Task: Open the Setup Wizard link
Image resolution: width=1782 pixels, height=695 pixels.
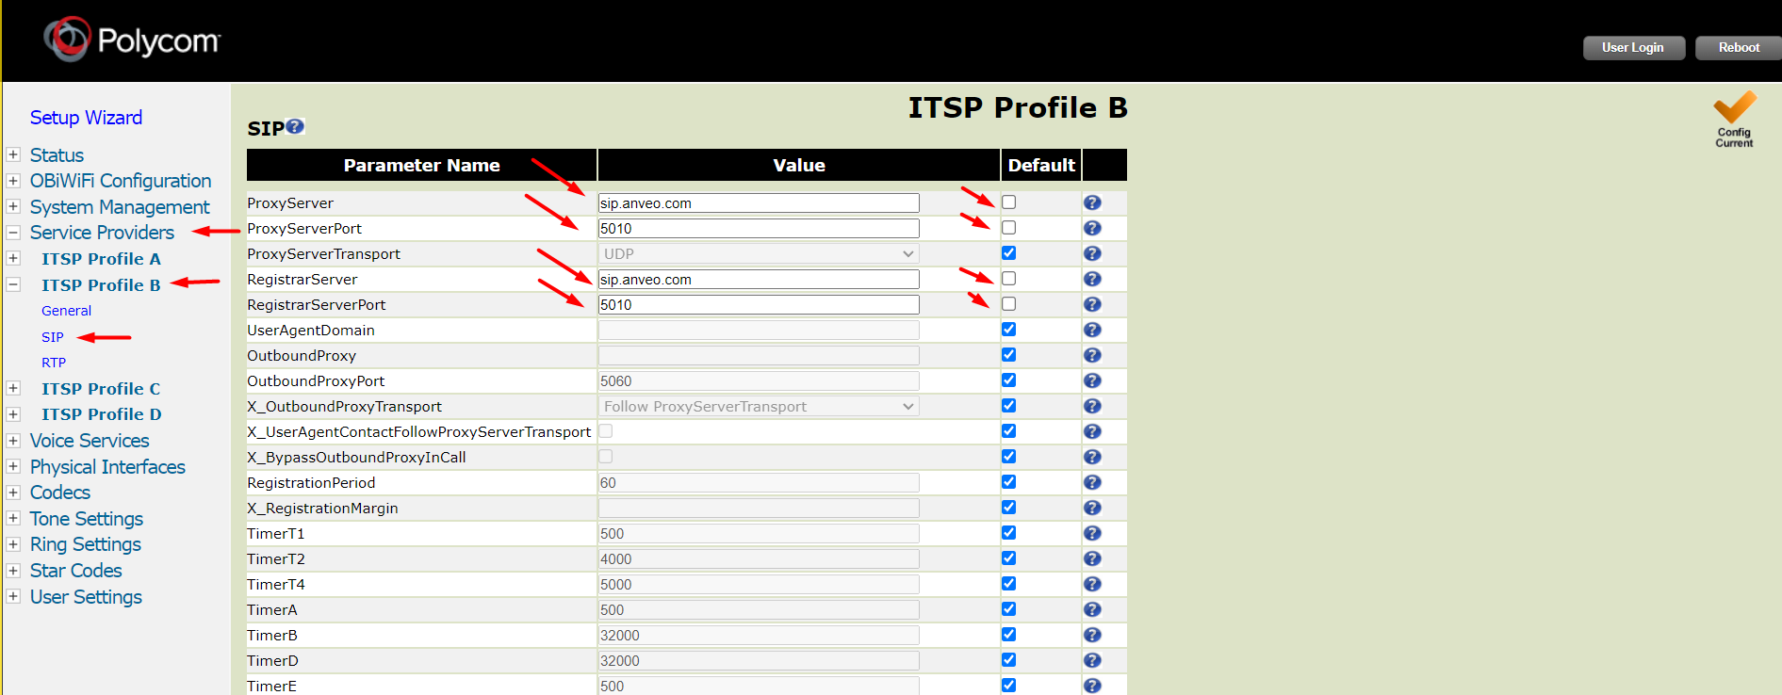Action: 86,118
